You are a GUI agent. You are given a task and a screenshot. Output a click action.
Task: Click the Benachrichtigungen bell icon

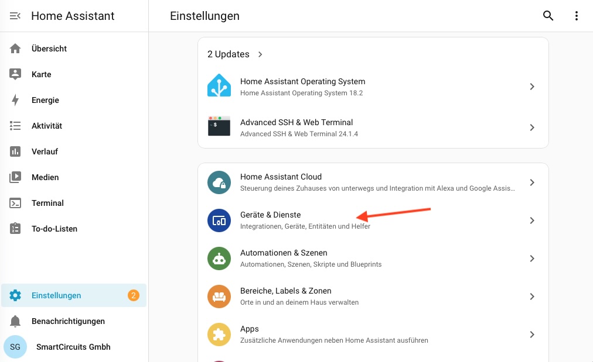point(15,321)
